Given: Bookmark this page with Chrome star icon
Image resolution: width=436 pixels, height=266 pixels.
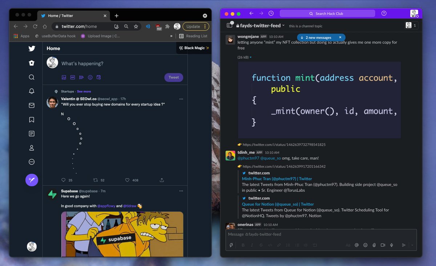Looking at the screenshot, I should pos(136,27).
